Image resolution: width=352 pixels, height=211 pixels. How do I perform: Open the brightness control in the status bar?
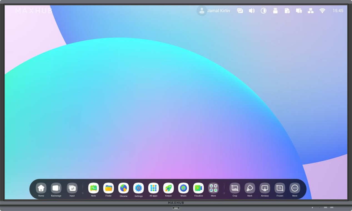click(263, 11)
